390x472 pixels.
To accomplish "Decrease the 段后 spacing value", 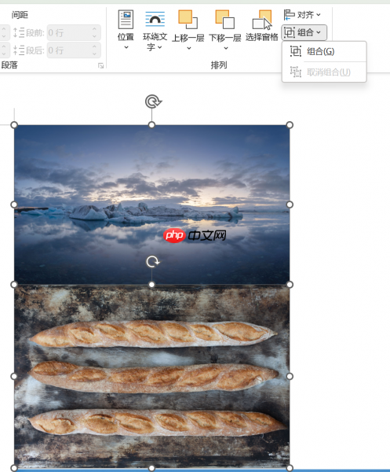I will [94, 53].
